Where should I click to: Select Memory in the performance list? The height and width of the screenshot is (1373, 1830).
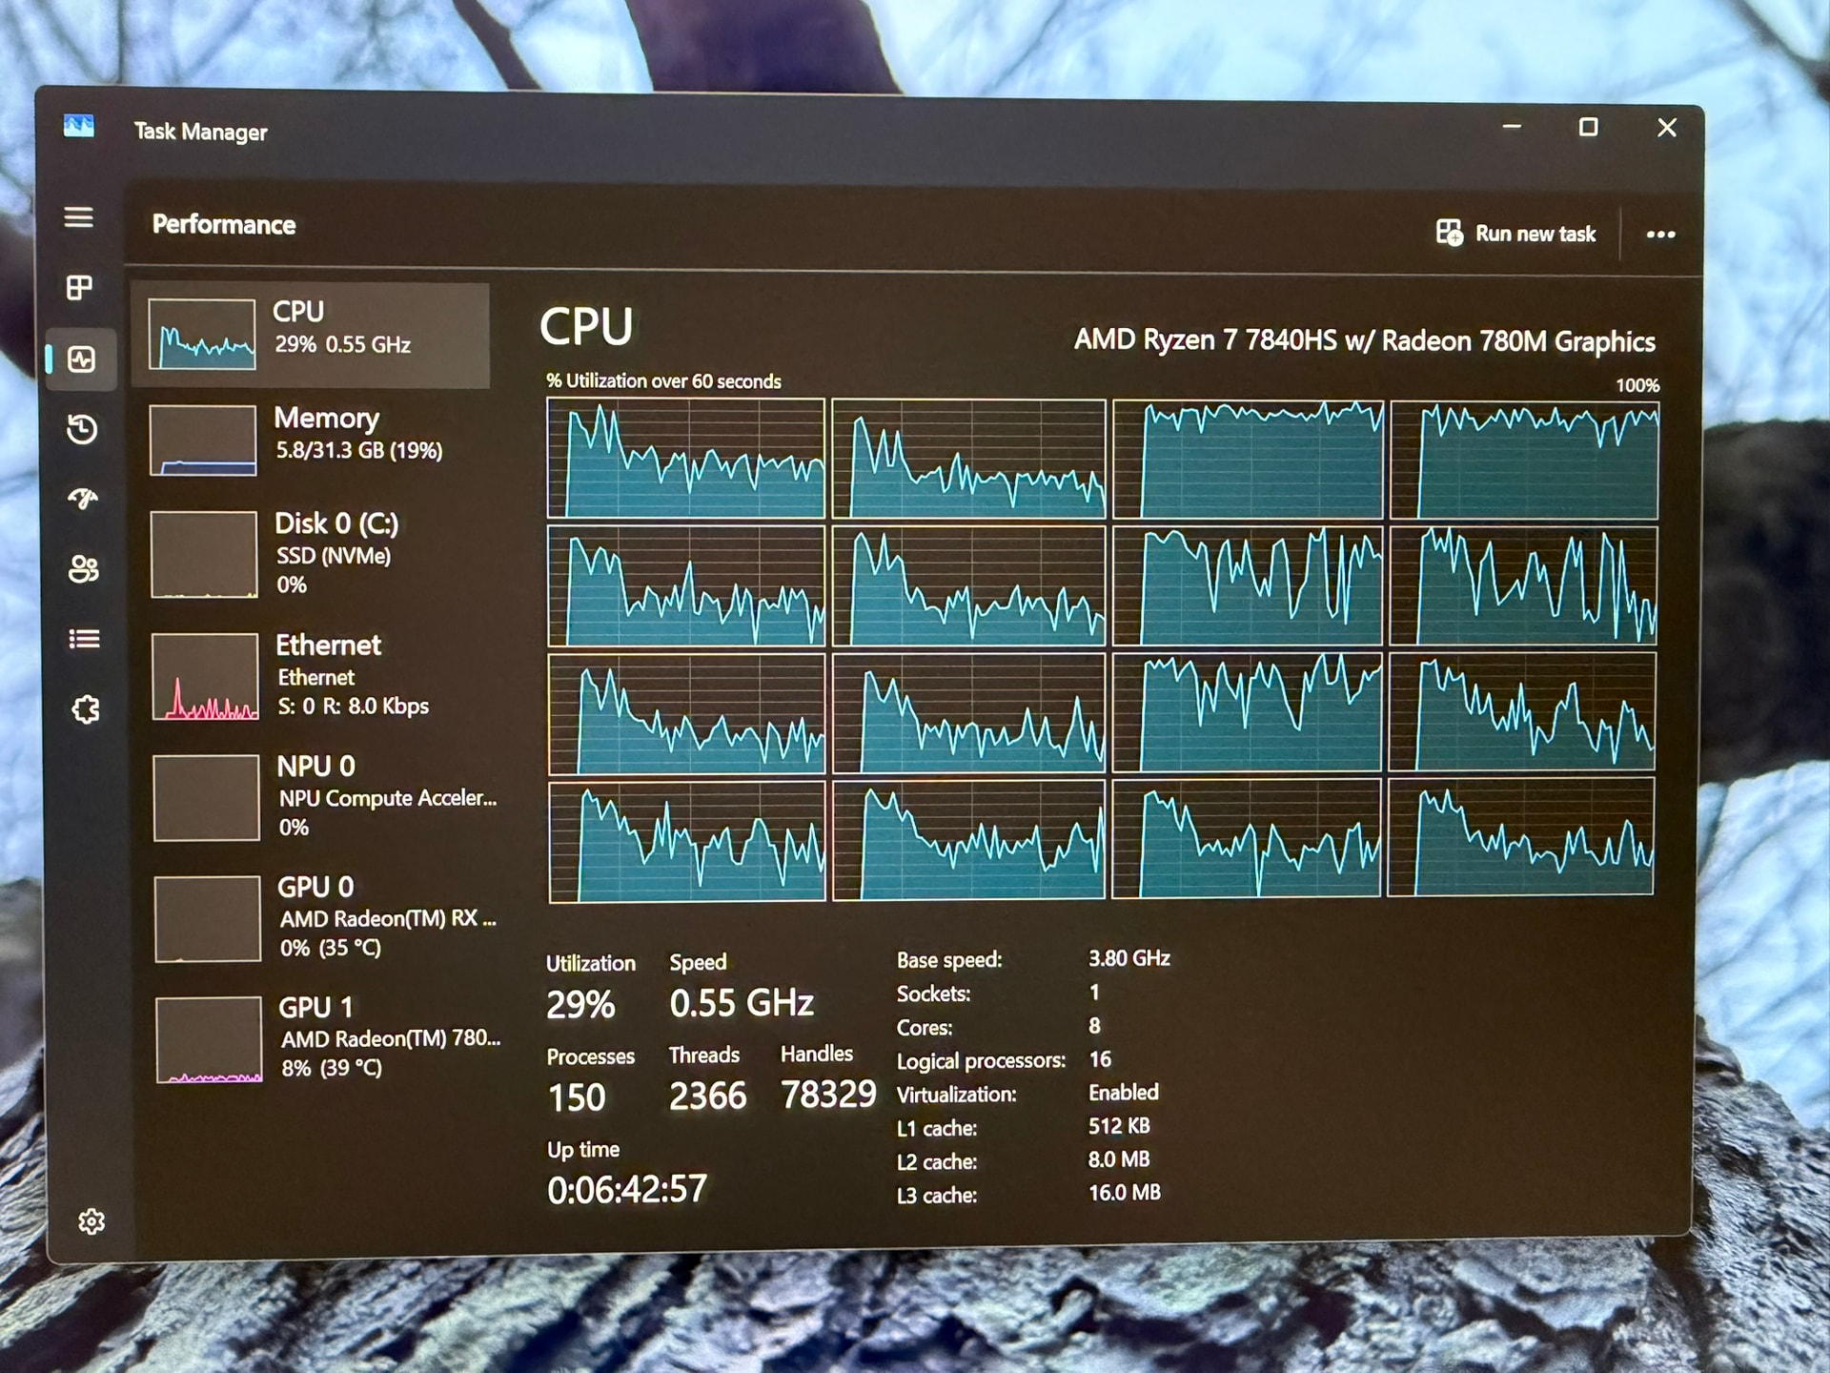pyautogui.click(x=313, y=441)
